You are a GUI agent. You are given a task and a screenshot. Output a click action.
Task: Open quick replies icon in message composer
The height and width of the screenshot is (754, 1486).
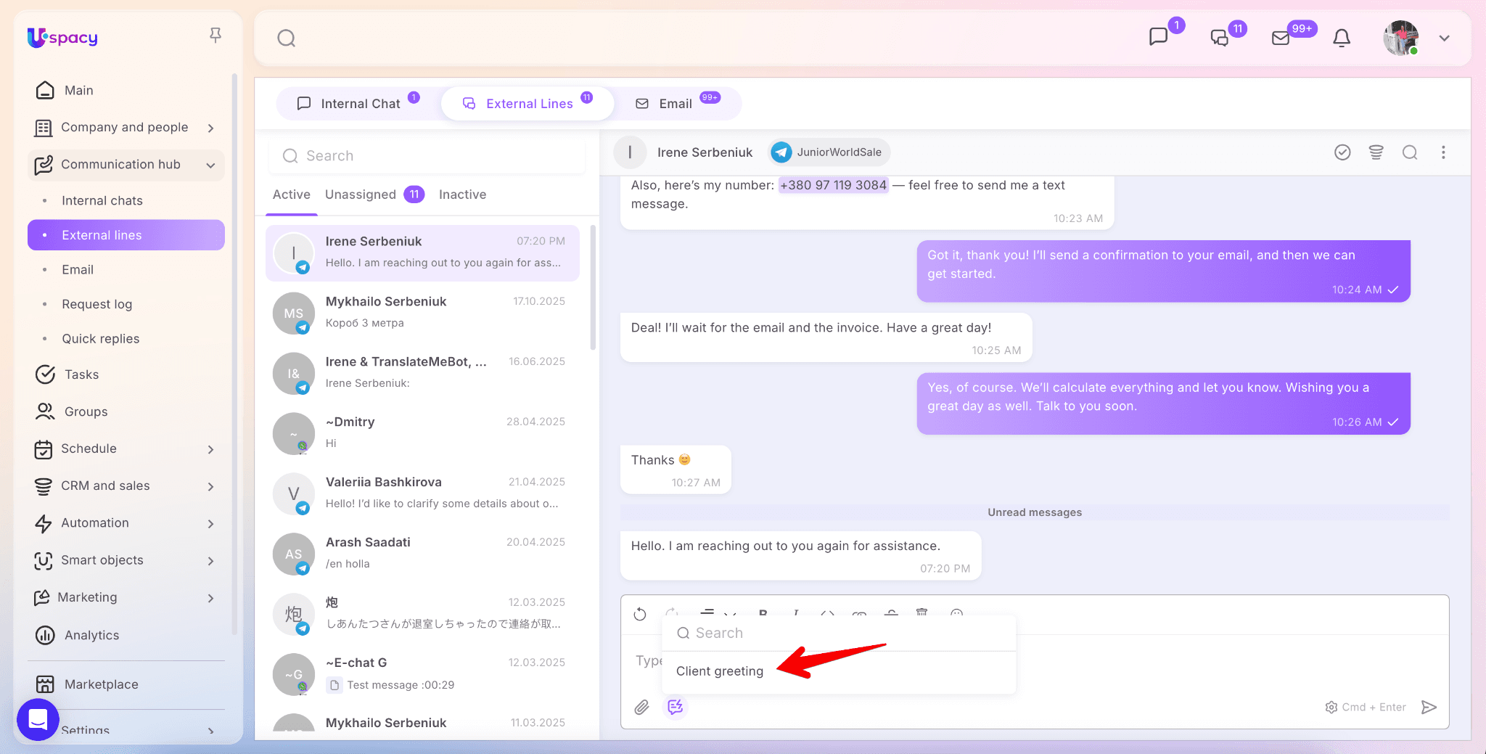pyautogui.click(x=676, y=707)
